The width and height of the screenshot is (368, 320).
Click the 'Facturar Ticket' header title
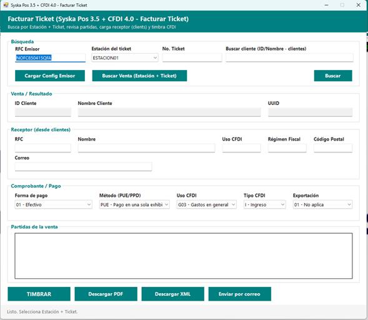click(x=98, y=19)
